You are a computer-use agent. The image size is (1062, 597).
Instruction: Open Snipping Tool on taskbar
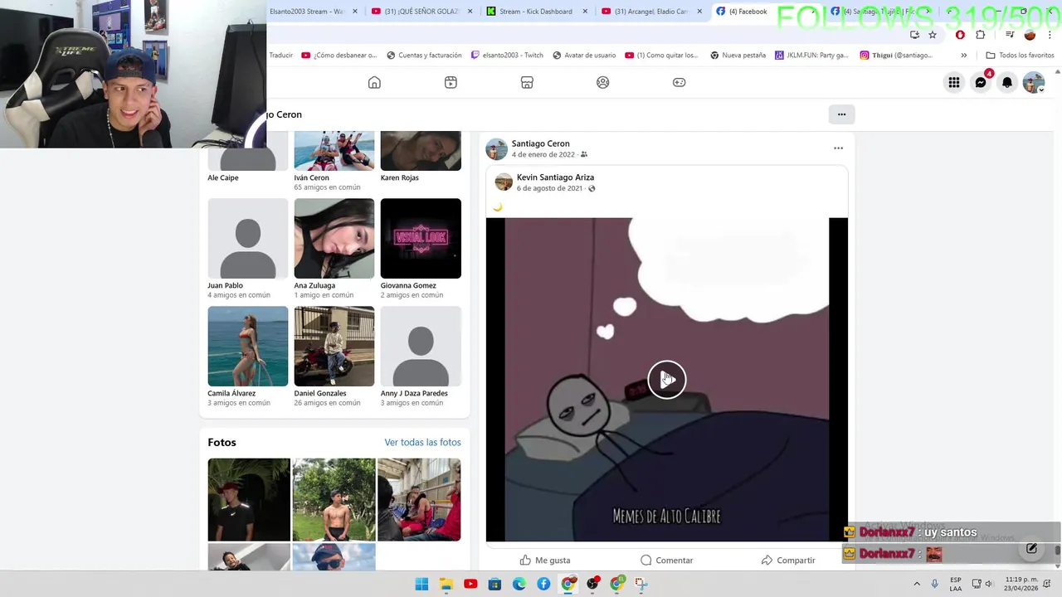pos(641,584)
